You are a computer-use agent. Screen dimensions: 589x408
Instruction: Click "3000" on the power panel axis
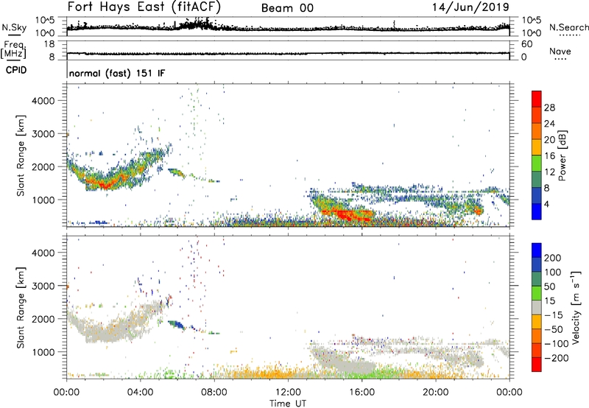point(43,134)
